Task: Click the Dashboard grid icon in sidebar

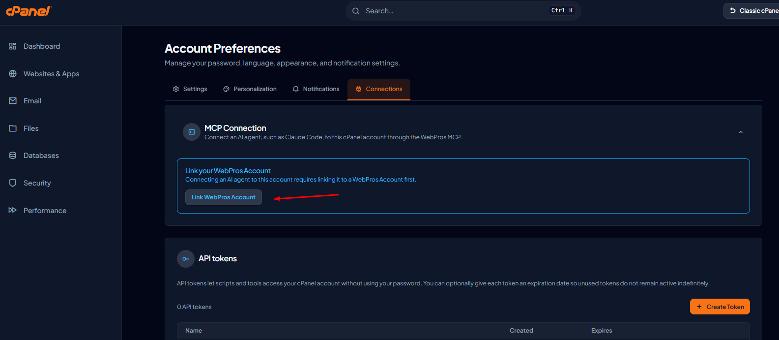Action: [x=13, y=46]
